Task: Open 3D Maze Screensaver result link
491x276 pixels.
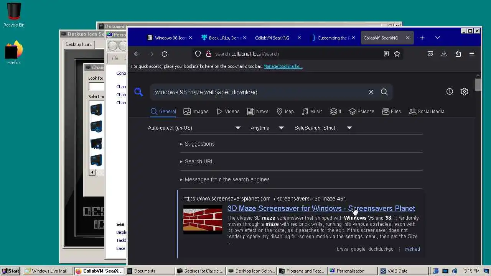Action: coord(321,209)
